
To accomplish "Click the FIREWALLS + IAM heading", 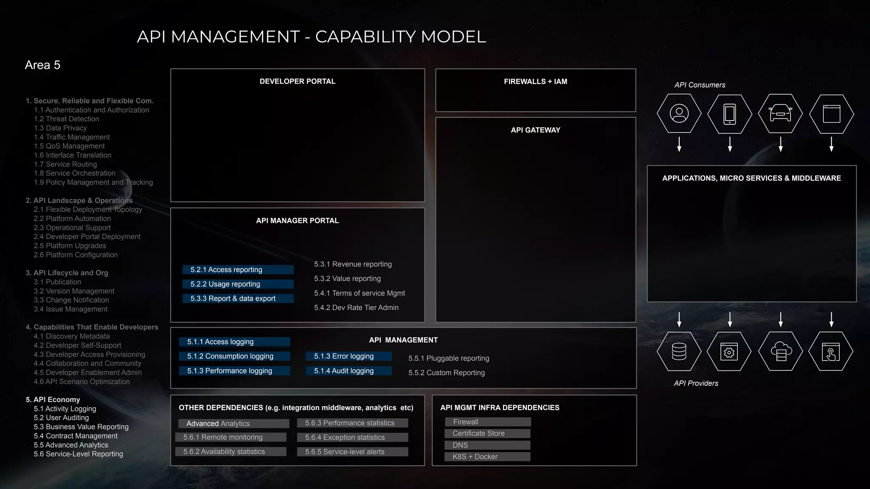I will [535, 81].
